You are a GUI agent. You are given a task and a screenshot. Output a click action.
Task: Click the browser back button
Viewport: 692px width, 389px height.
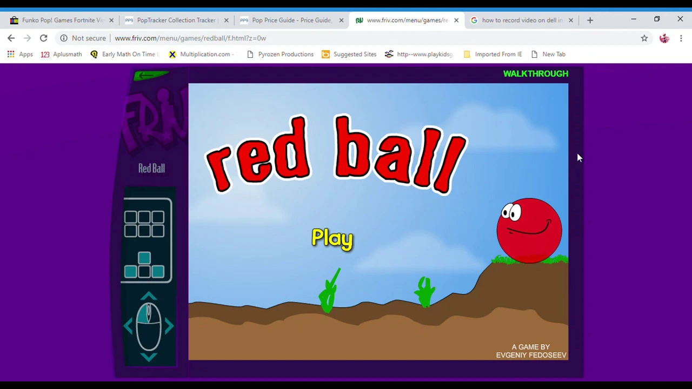(11, 38)
